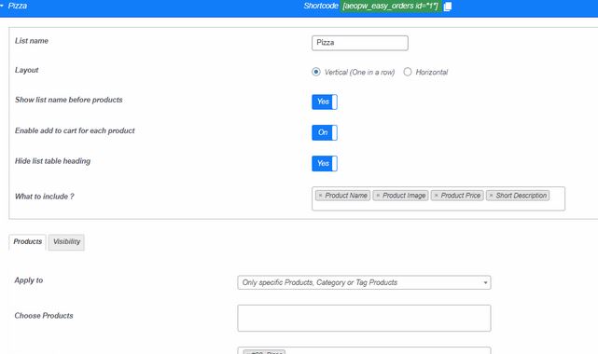Viewport: 598px width, 354px height.
Task: Remove the Product Image tag
Action: pos(378,196)
